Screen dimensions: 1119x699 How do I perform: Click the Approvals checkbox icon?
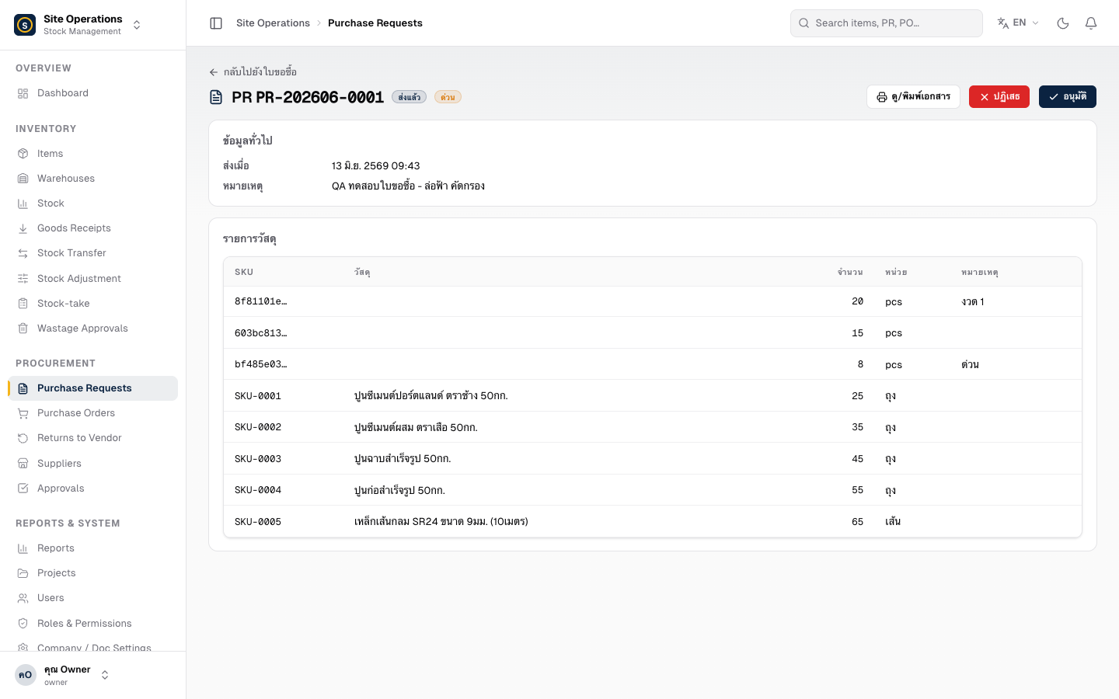coord(23,489)
